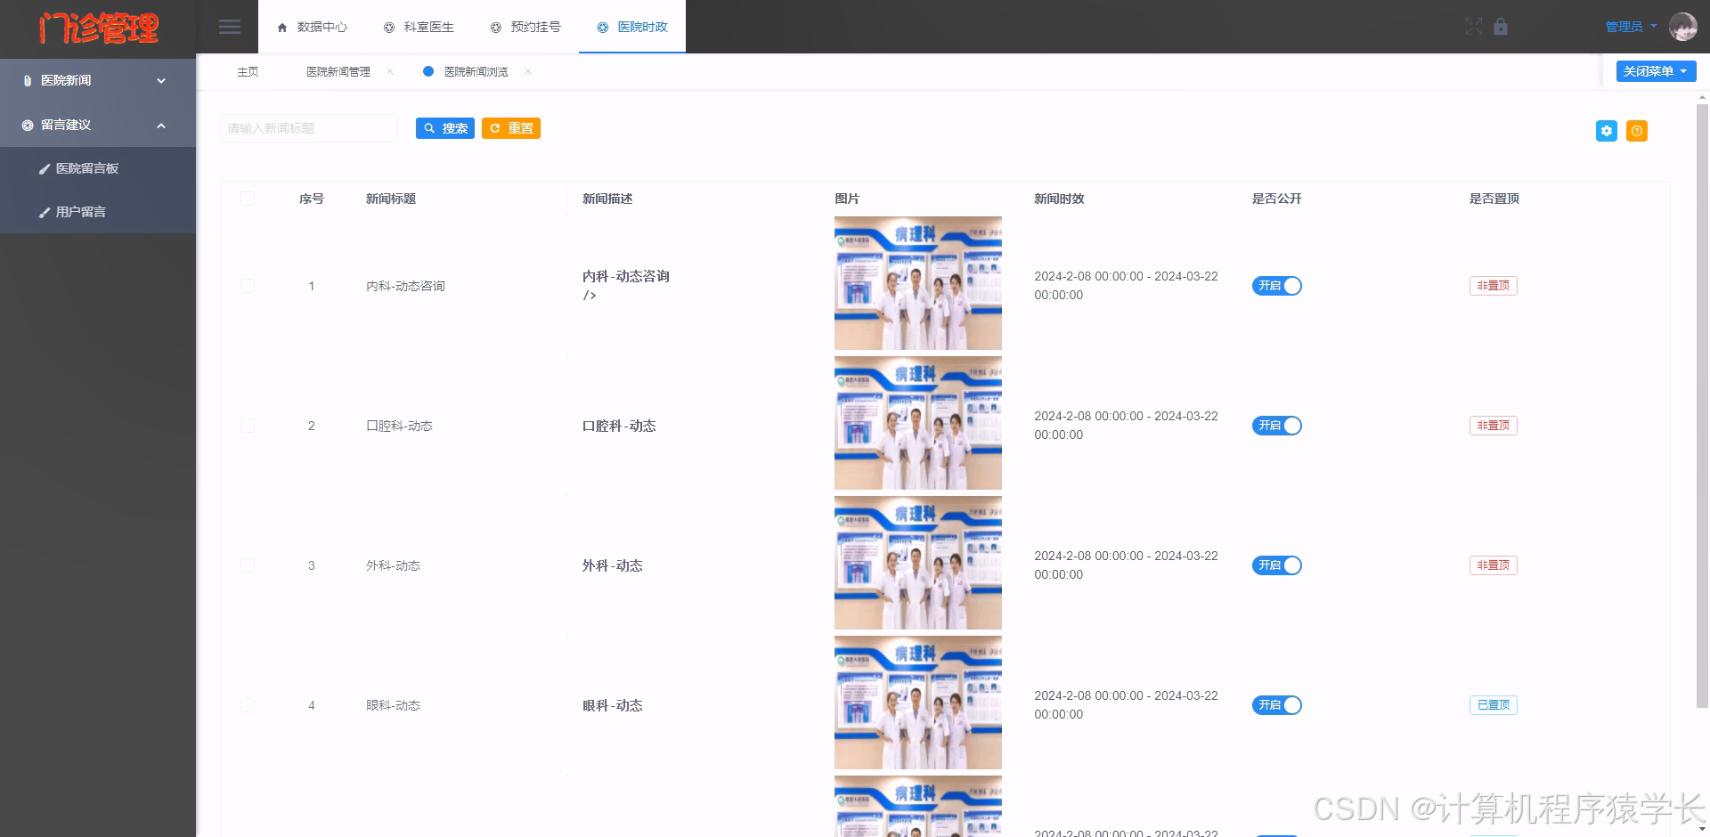Click the 用户留言 pencil icon
The image size is (1710, 837).
[x=46, y=212]
